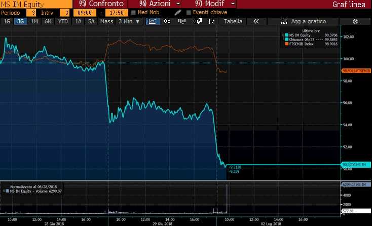Image resolution: width=372 pixels, height=226 pixels.
Task: Edit the Periodo value field
Action: pyautogui.click(x=31, y=13)
